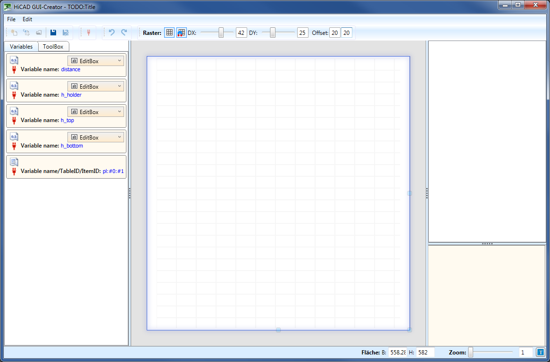This screenshot has height=362, width=550.
Task: Click the Redo arrow icon
Action: (x=124, y=33)
